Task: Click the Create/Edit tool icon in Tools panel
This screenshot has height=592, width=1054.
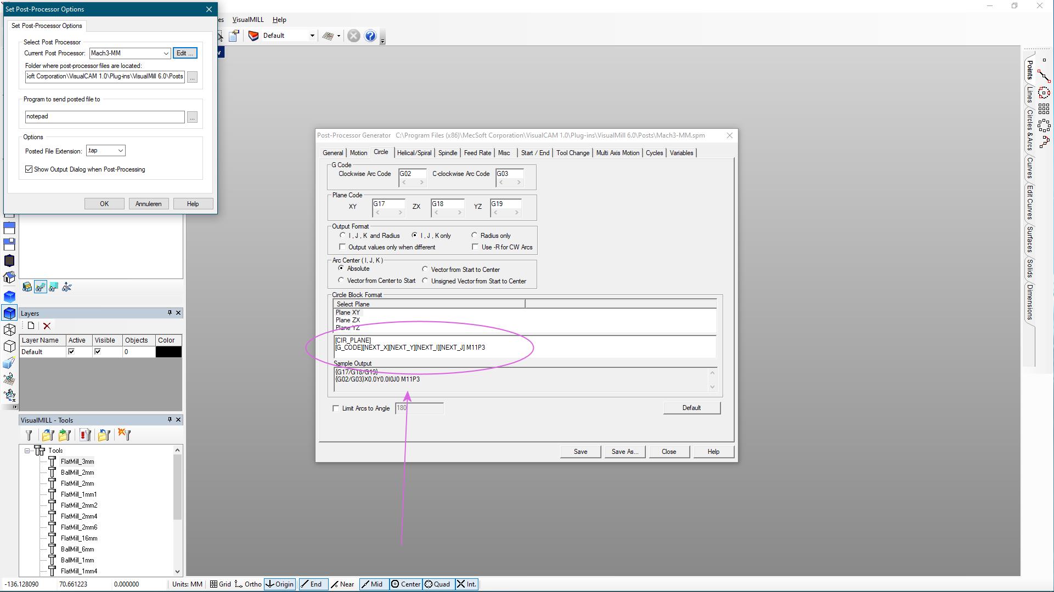Action: pyautogui.click(x=29, y=435)
